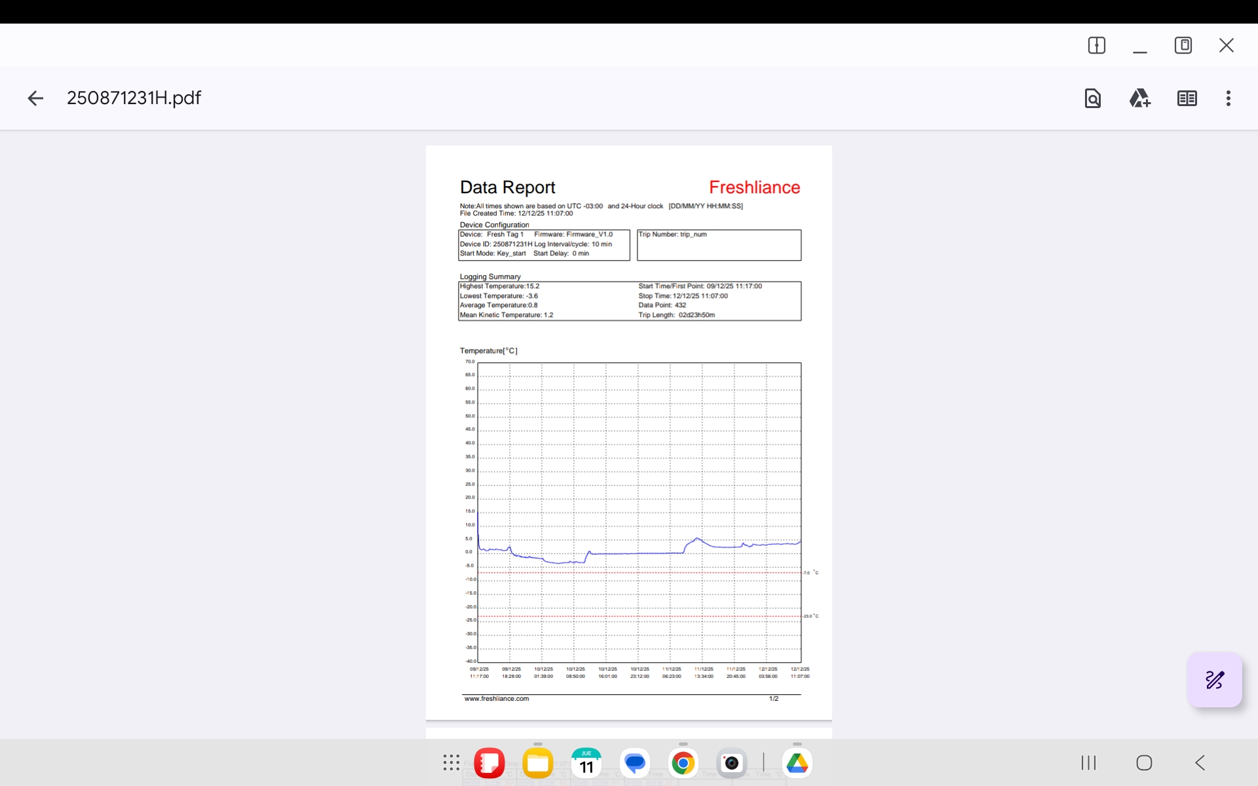Open find in document search icon
This screenshot has height=786, width=1258.
tap(1092, 98)
